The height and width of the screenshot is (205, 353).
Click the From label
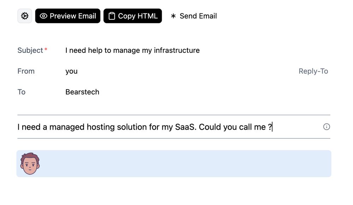pos(26,71)
